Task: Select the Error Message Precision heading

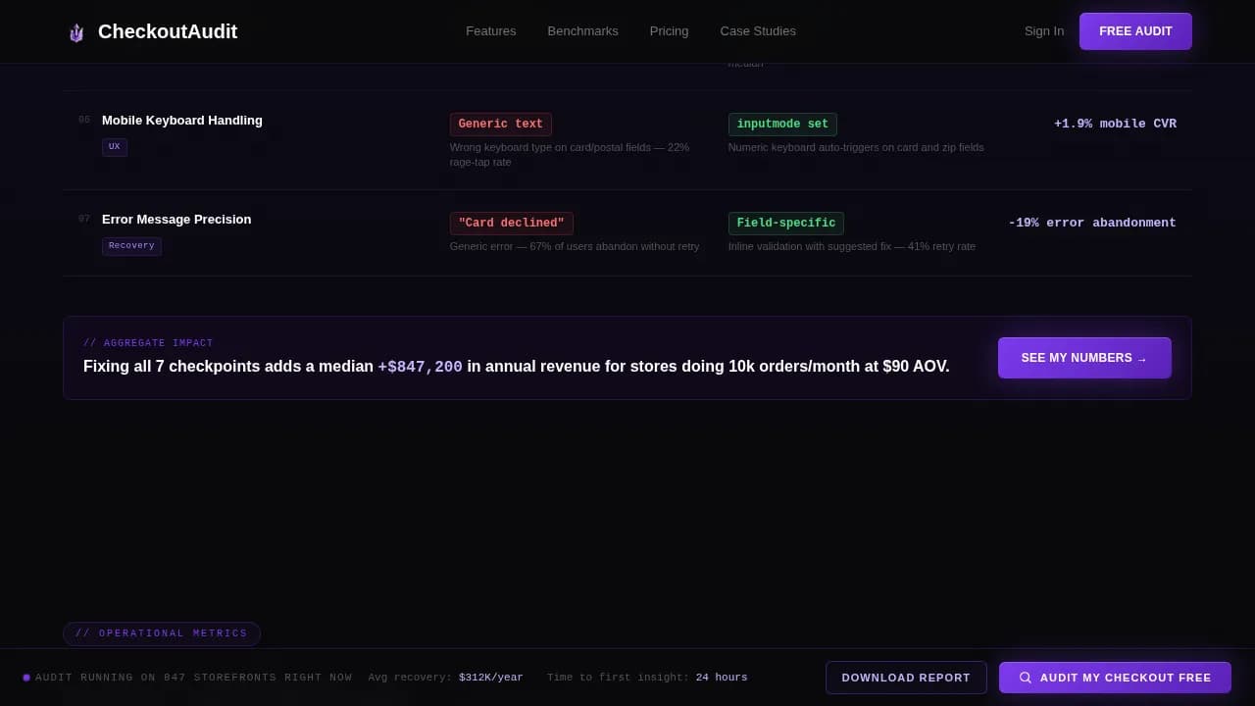Action: coord(176,220)
